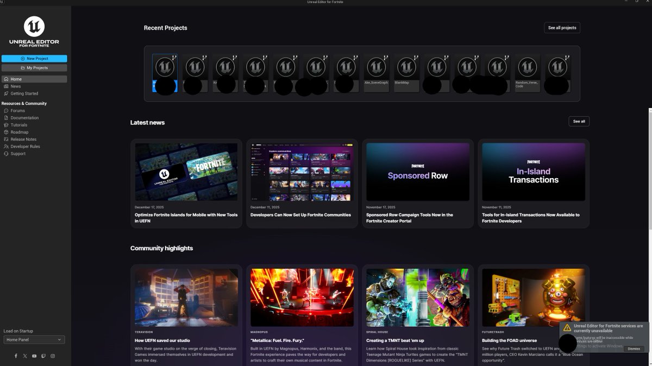Viewport: 652px width, 366px height.
Task: Click the Documentation page icon
Action: [x=5, y=118]
